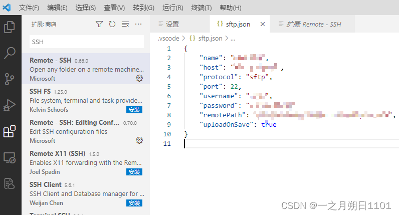Select the SSH Client extension entry
This screenshot has width=399, height=215.
[x=86, y=193]
